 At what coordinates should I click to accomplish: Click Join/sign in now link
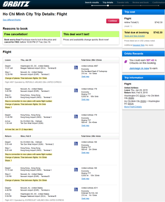pyautogui.click(x=139, y=68)
